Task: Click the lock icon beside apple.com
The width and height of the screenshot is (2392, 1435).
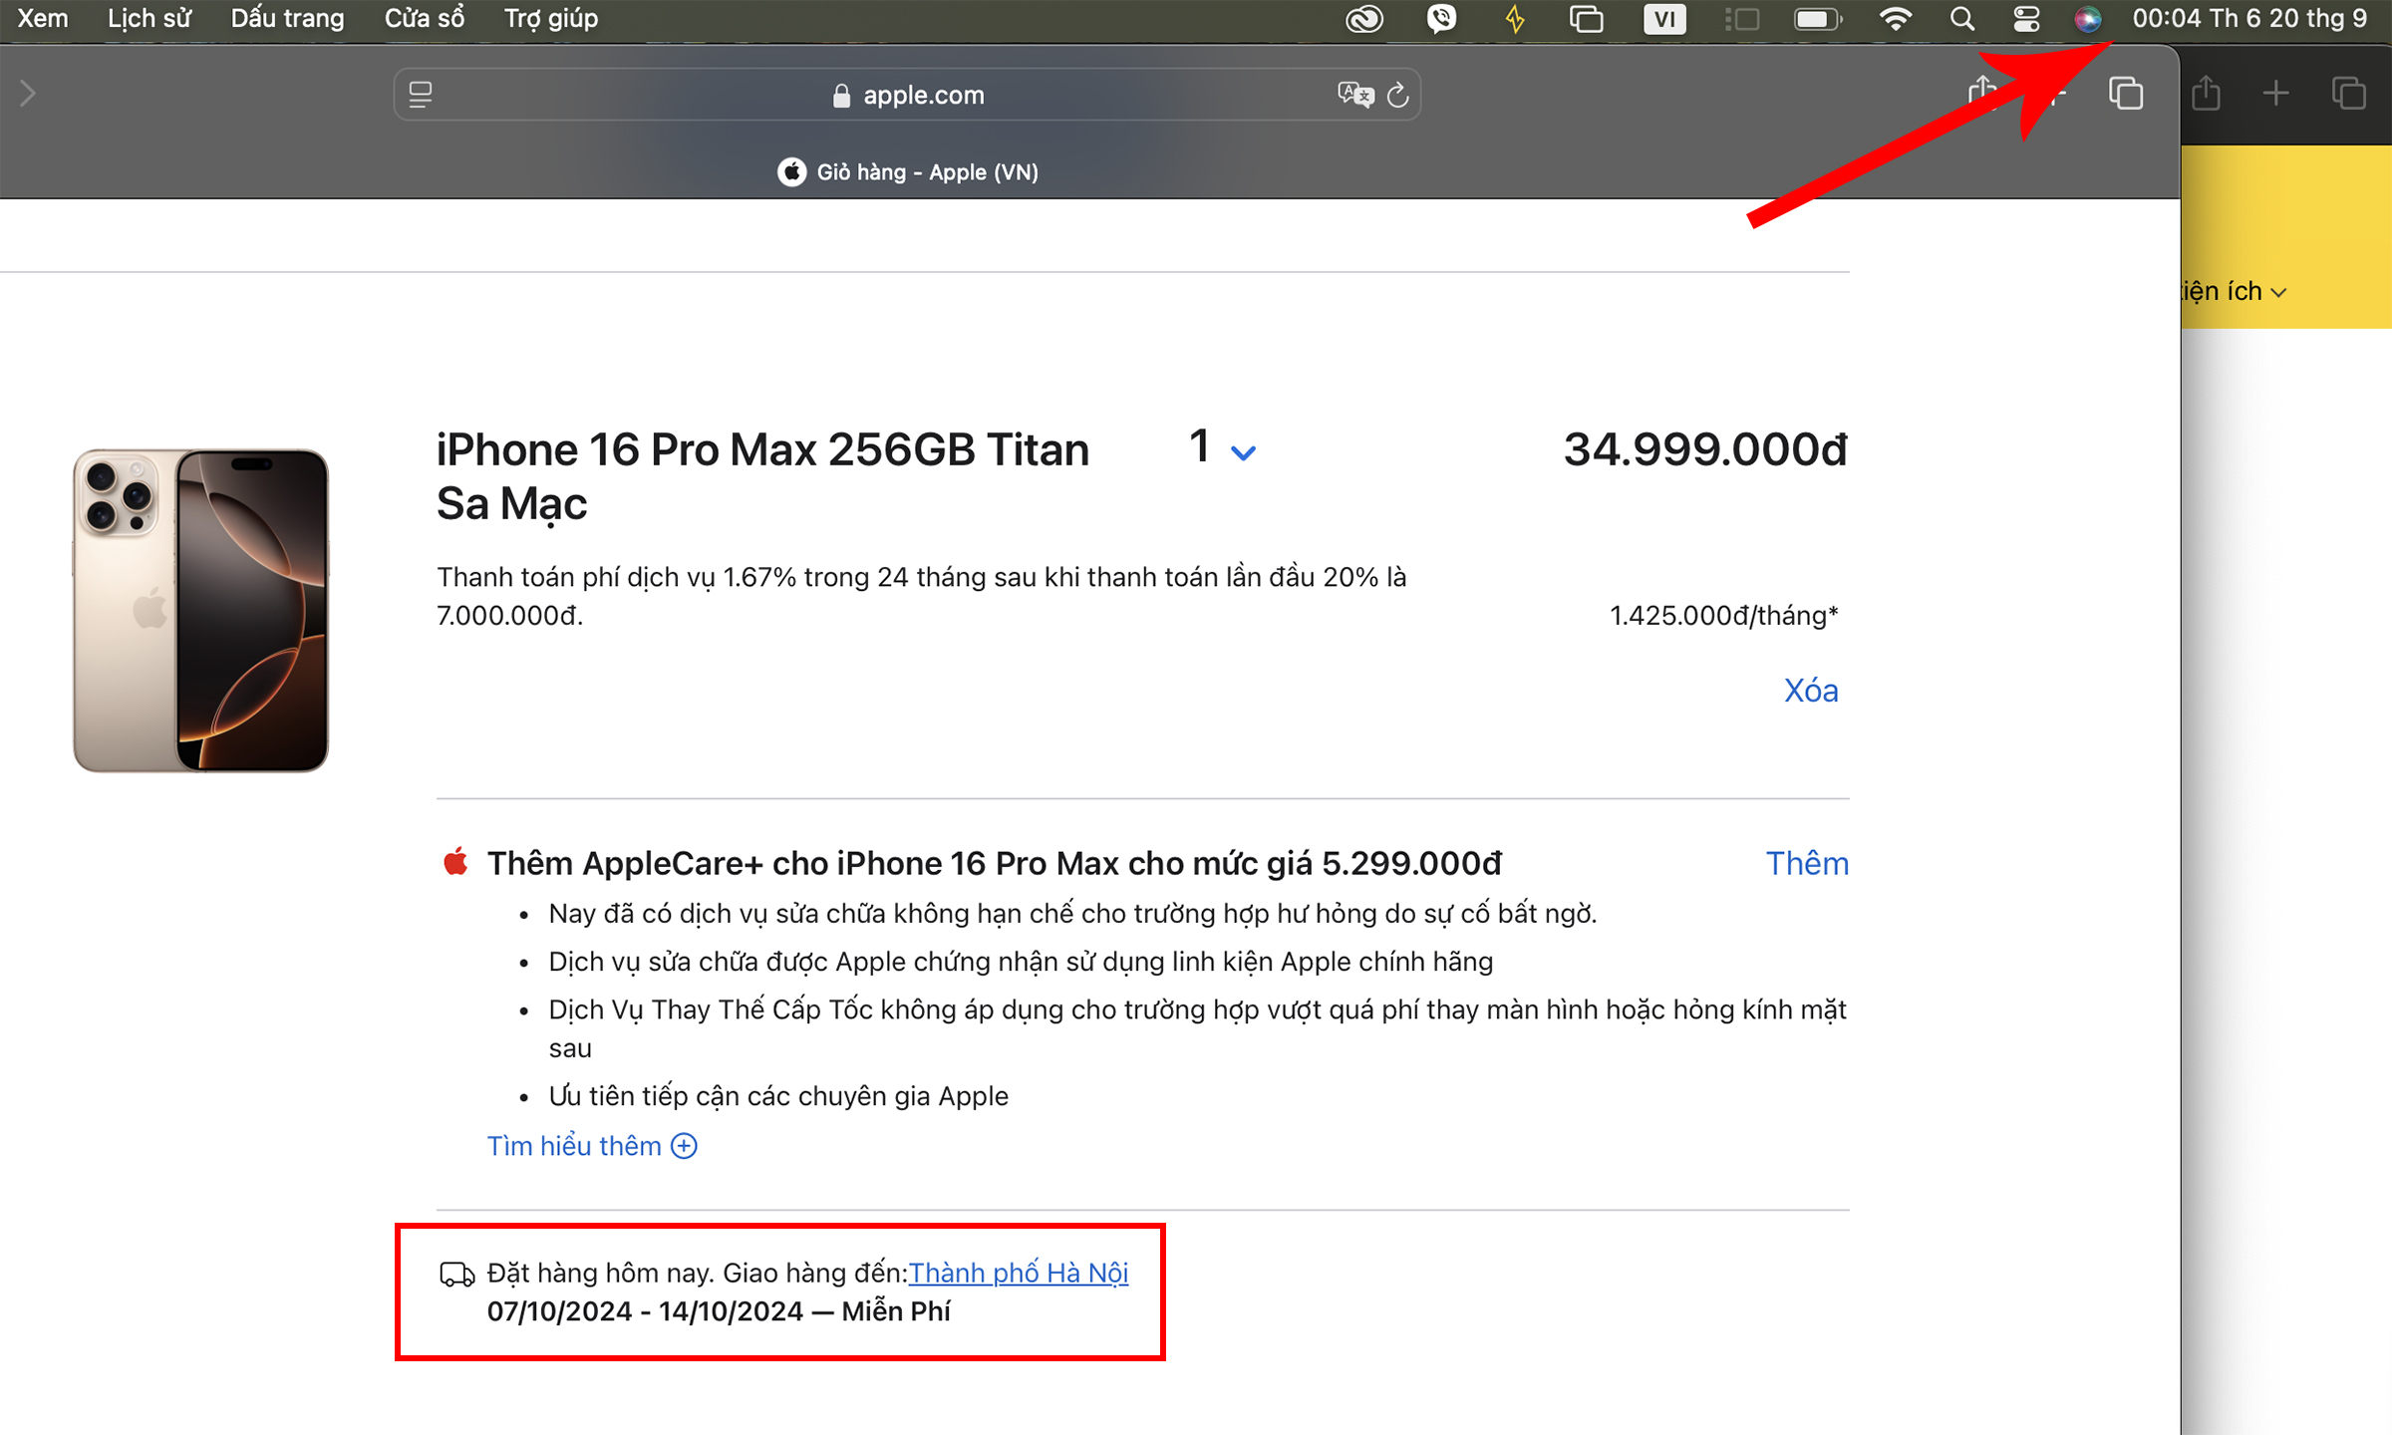Action: click(841, 95)
